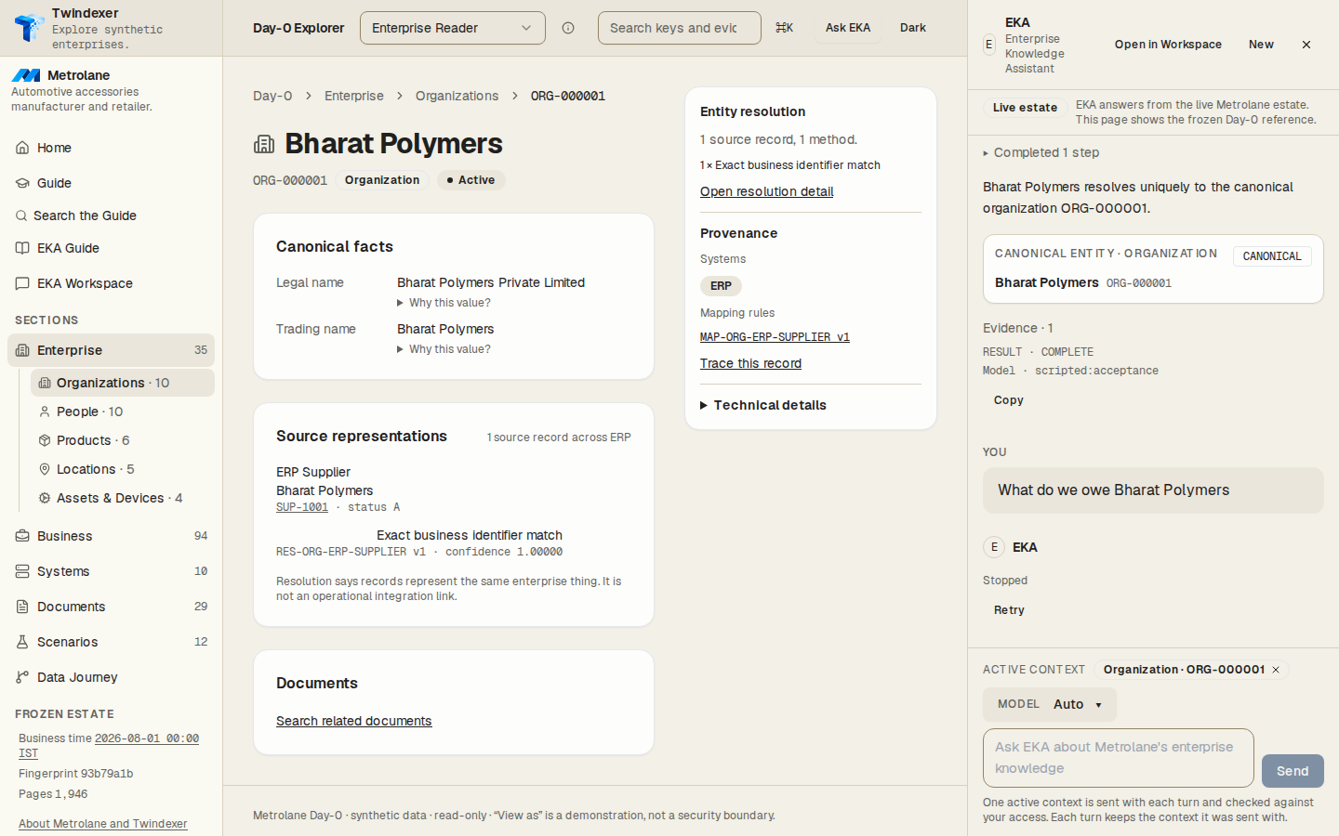Close the EKA assistant panel
The width and height of the screenshot is (1339, 836).
(x=1306, y=45)
